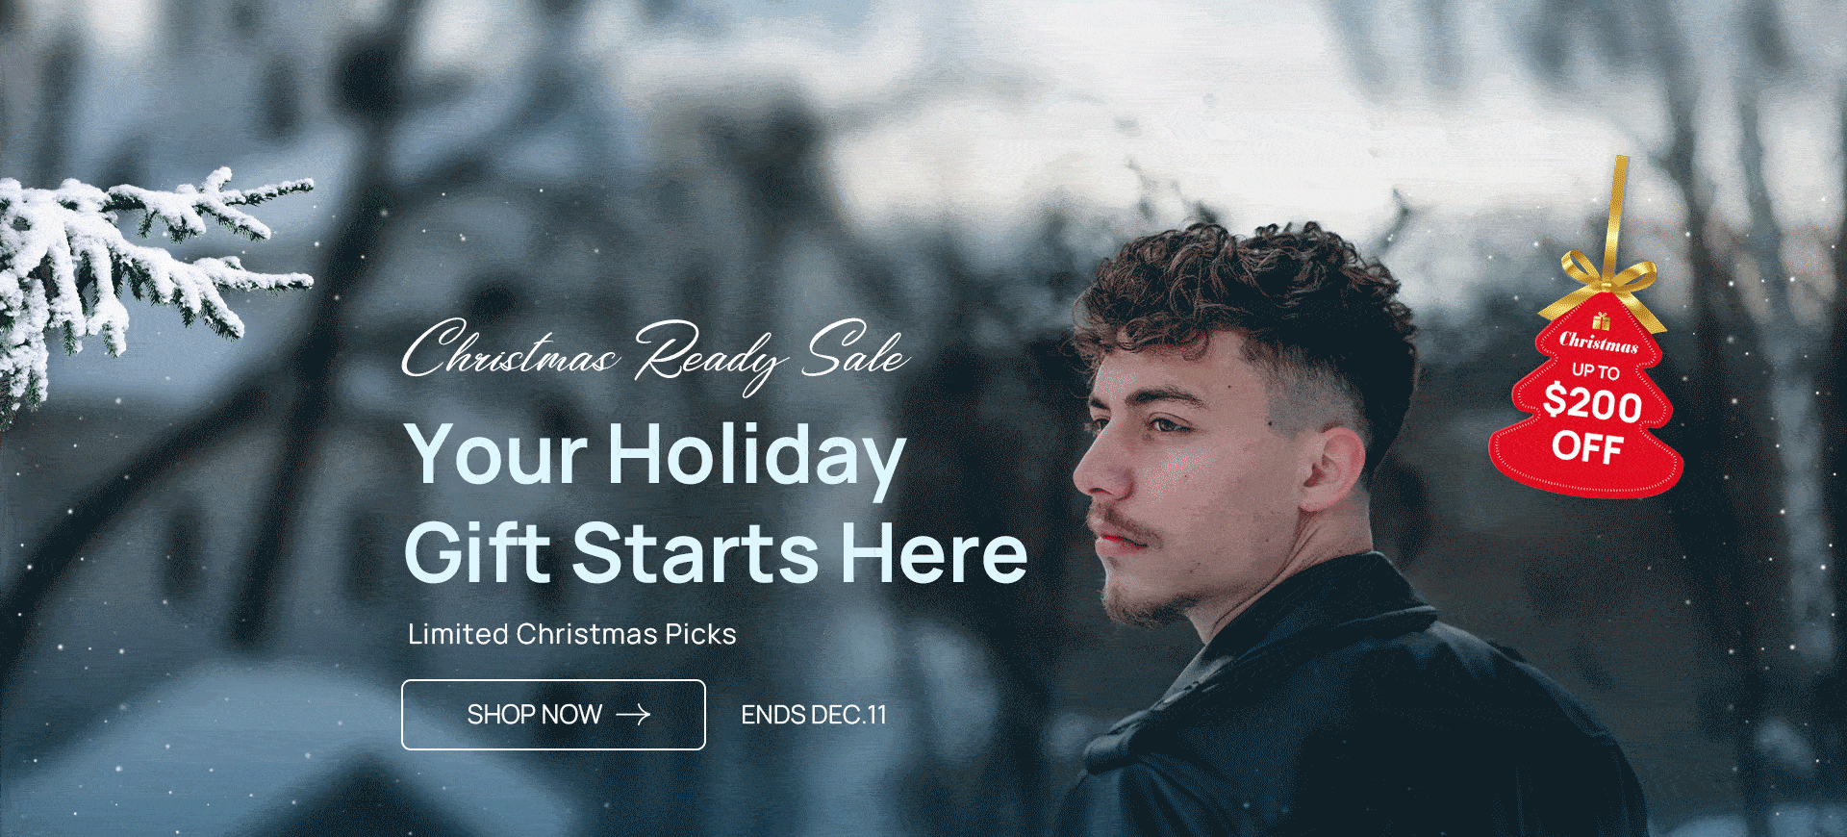Click the Christmas Ready Sale script heading
Image resolution: width=1847 pixels, height=837 pixels.
point(655,354)
